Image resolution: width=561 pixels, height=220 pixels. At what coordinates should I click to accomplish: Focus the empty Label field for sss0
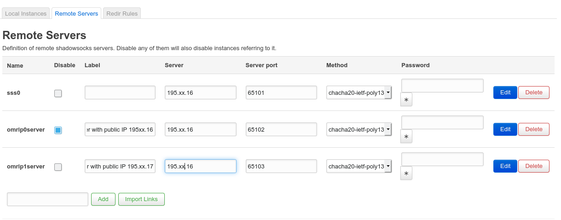(x=120, y=93)
